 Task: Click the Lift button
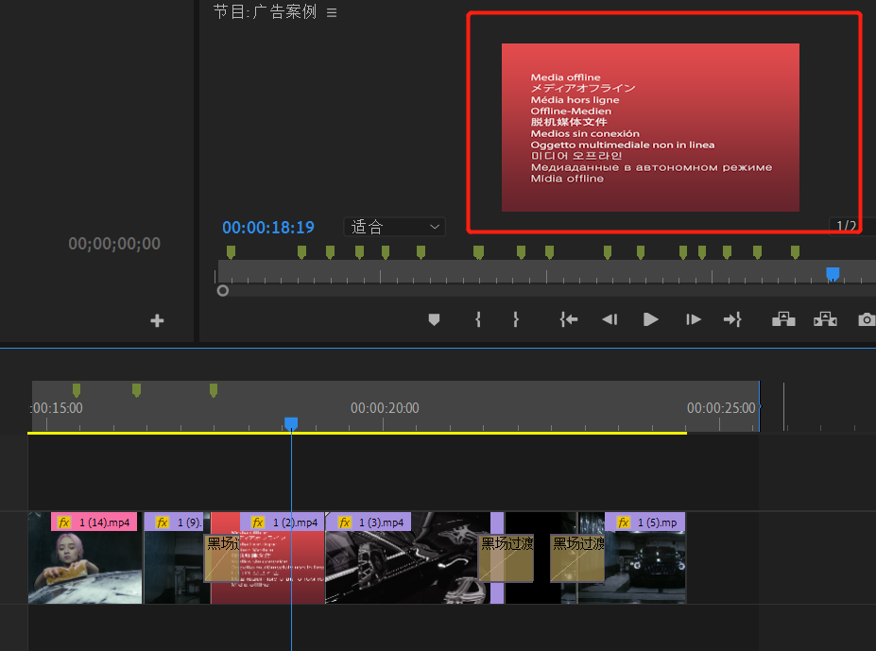pos(783,320)
